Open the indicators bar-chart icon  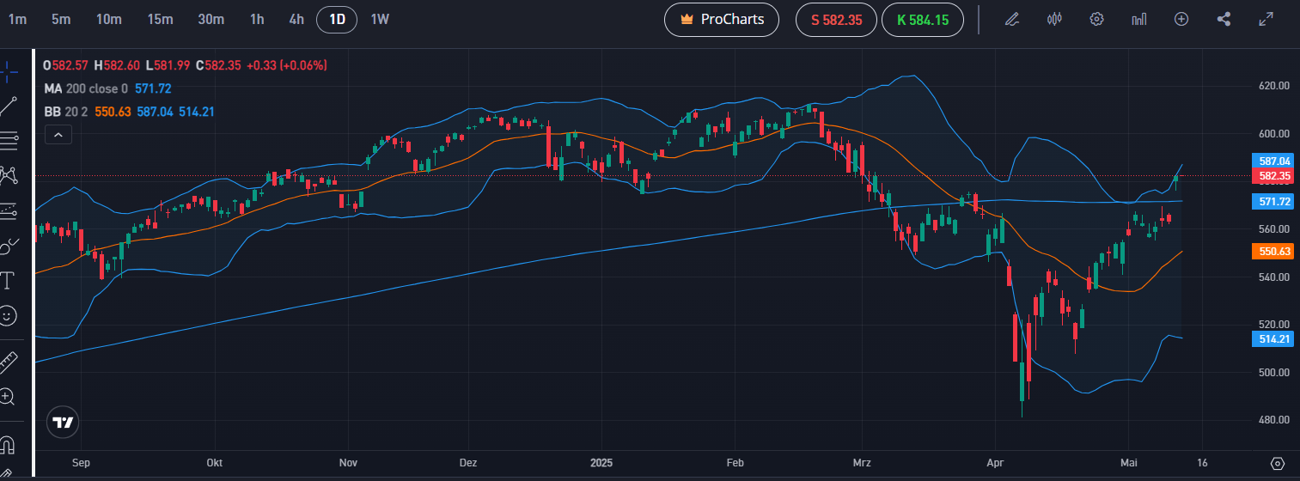1139,19
